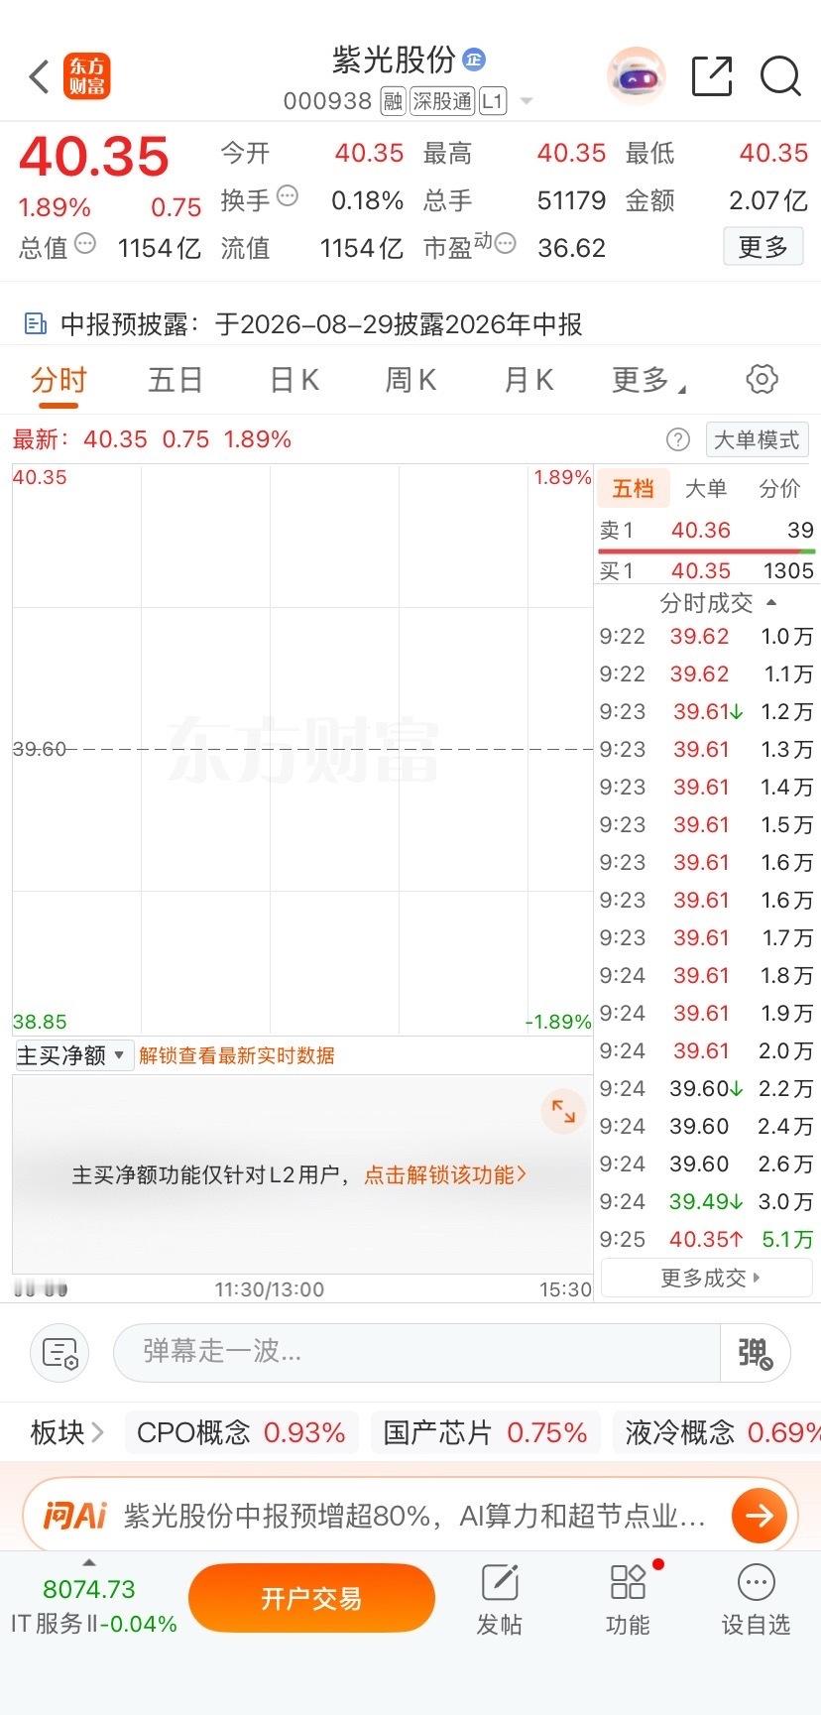
Task: Expand sub-chart with the fullscreen arrows icon
Action: click(563, 1111)
